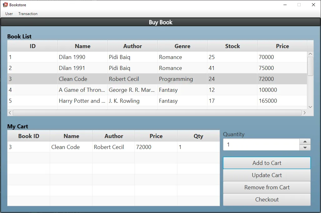This screenshot has width=321, height=213.
Task: Increase quantity with the spinner up arrow
Action: [305, 141]
